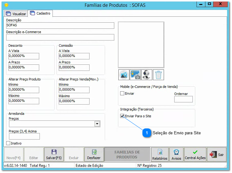Toggle the Enviar mobile checkbox
Image resolution: width=232 pixels, height=173 pixels.
(122, 93)
